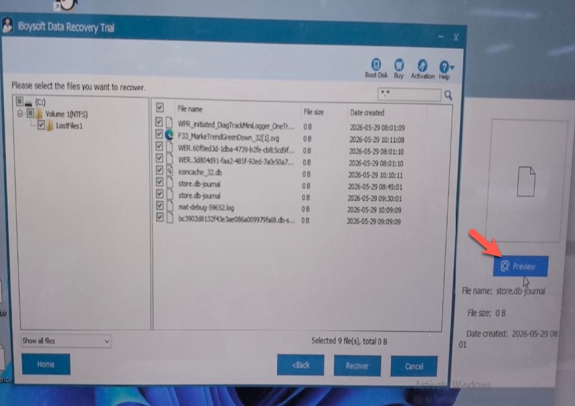Image resolution: width=575 pixels, height=406 pixels.
Task: Select the mat-debug-59652.log file name
Action: click(x=206, y=208)
